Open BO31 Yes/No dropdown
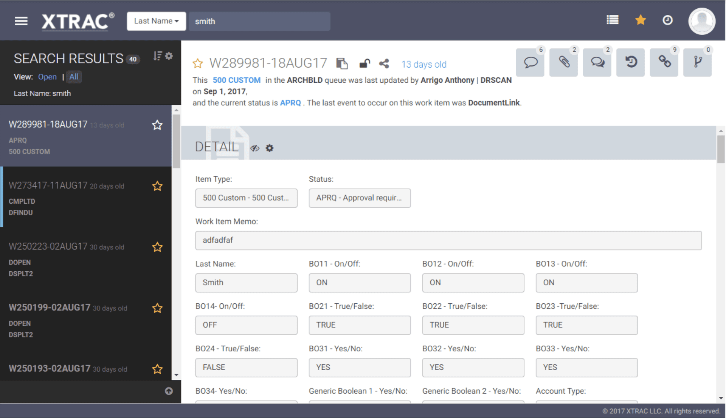 pos(360,367)
